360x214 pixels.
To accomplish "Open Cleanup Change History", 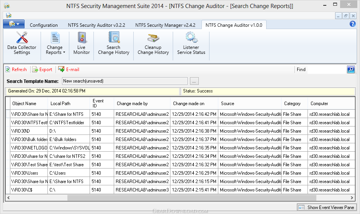I will 153,43.
